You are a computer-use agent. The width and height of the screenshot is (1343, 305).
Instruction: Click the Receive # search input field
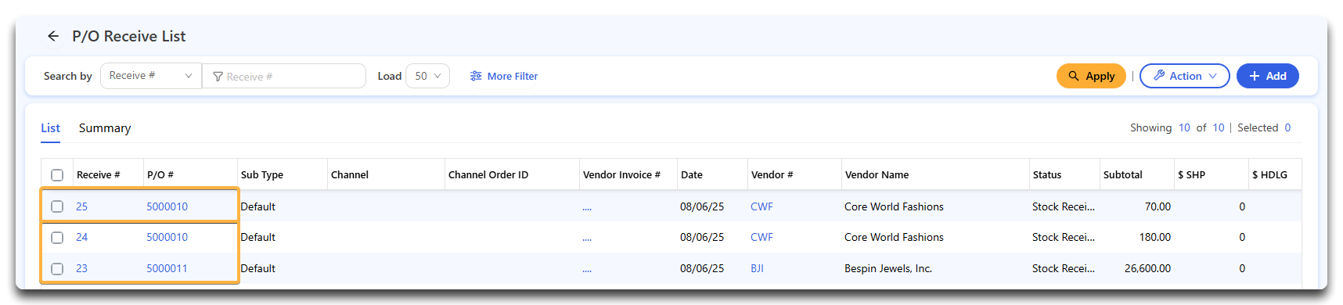pyautogui.click(x=284, y=76)
